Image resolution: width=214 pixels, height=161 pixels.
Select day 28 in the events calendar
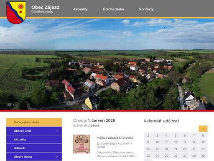coord(194,156)
